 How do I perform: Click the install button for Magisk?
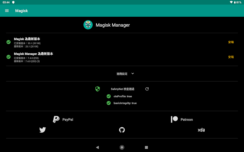[x=231, y=42]
